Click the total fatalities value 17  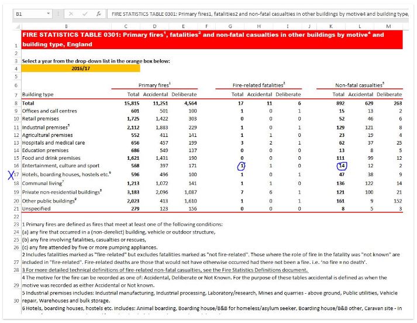click(241, 103)
